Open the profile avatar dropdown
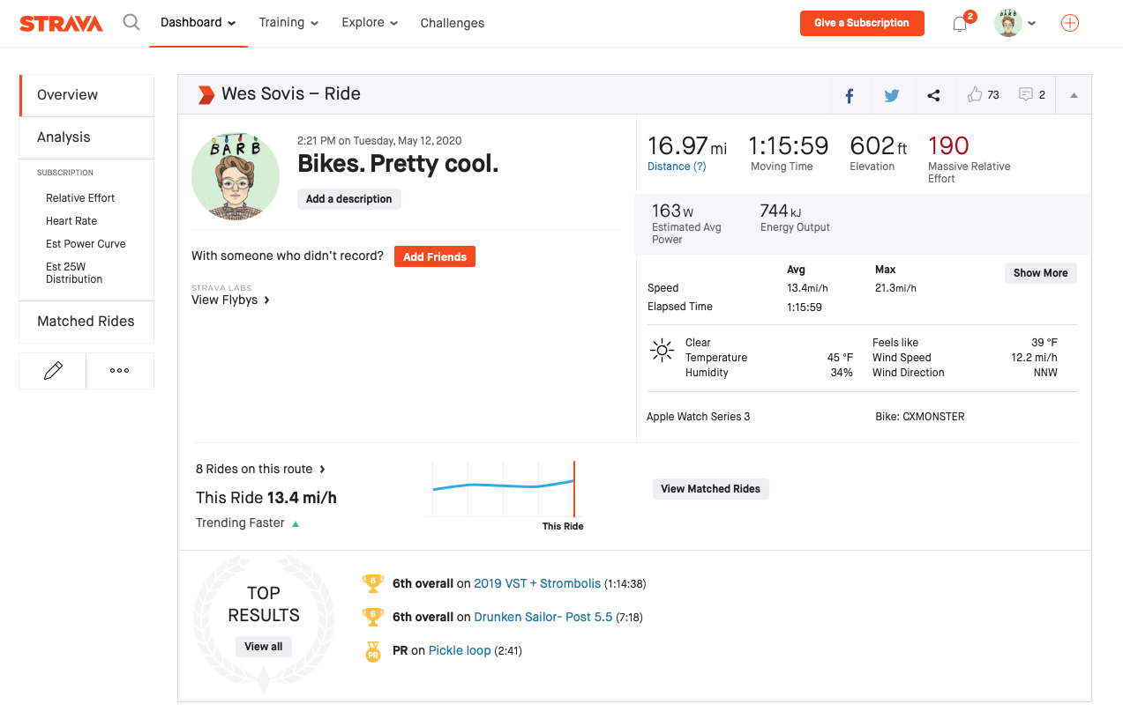Screen dimensions: 1123x719 pyautogui.click(x=1014, y=23)
